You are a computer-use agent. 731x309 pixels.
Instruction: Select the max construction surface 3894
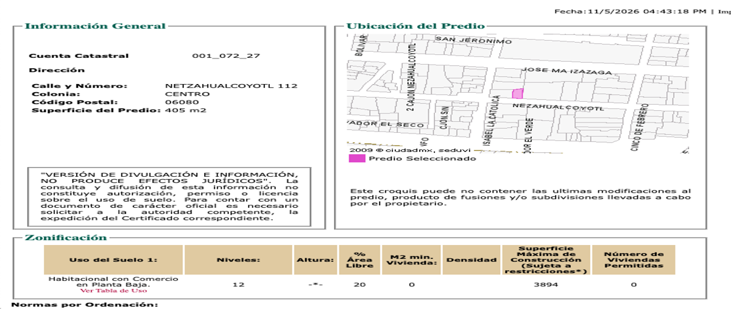pyautogui.click(x=546, y=285)
